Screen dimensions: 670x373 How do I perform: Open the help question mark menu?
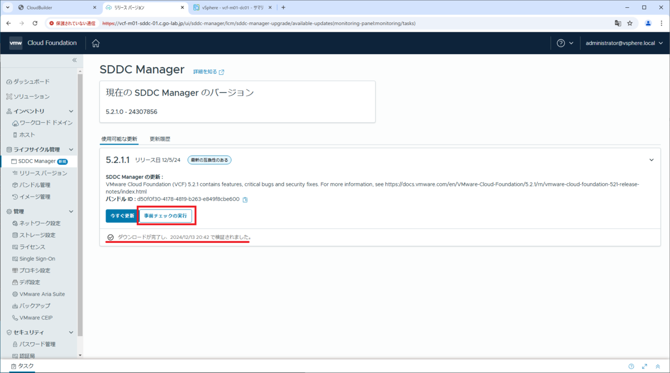[x=565, y=43]
